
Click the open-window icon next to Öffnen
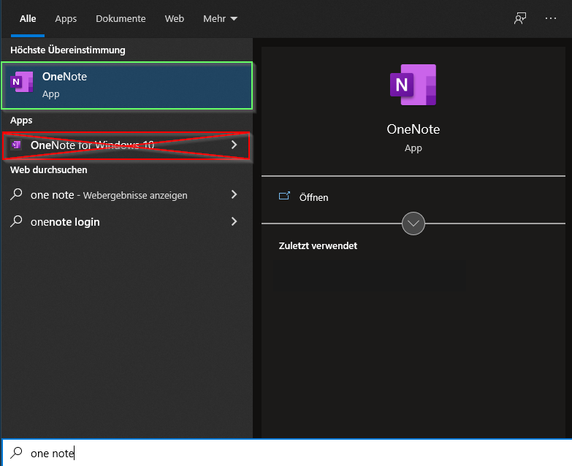coord(284,196)
